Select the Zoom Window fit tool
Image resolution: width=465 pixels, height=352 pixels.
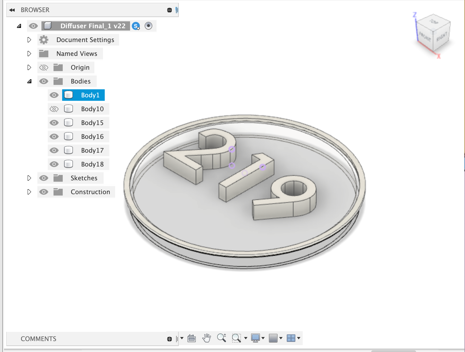click(x=237, y=338)
